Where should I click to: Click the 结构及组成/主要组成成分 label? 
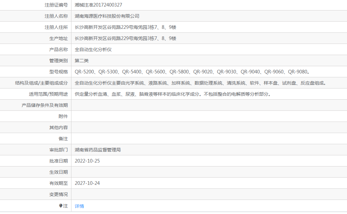coord(41,83)
